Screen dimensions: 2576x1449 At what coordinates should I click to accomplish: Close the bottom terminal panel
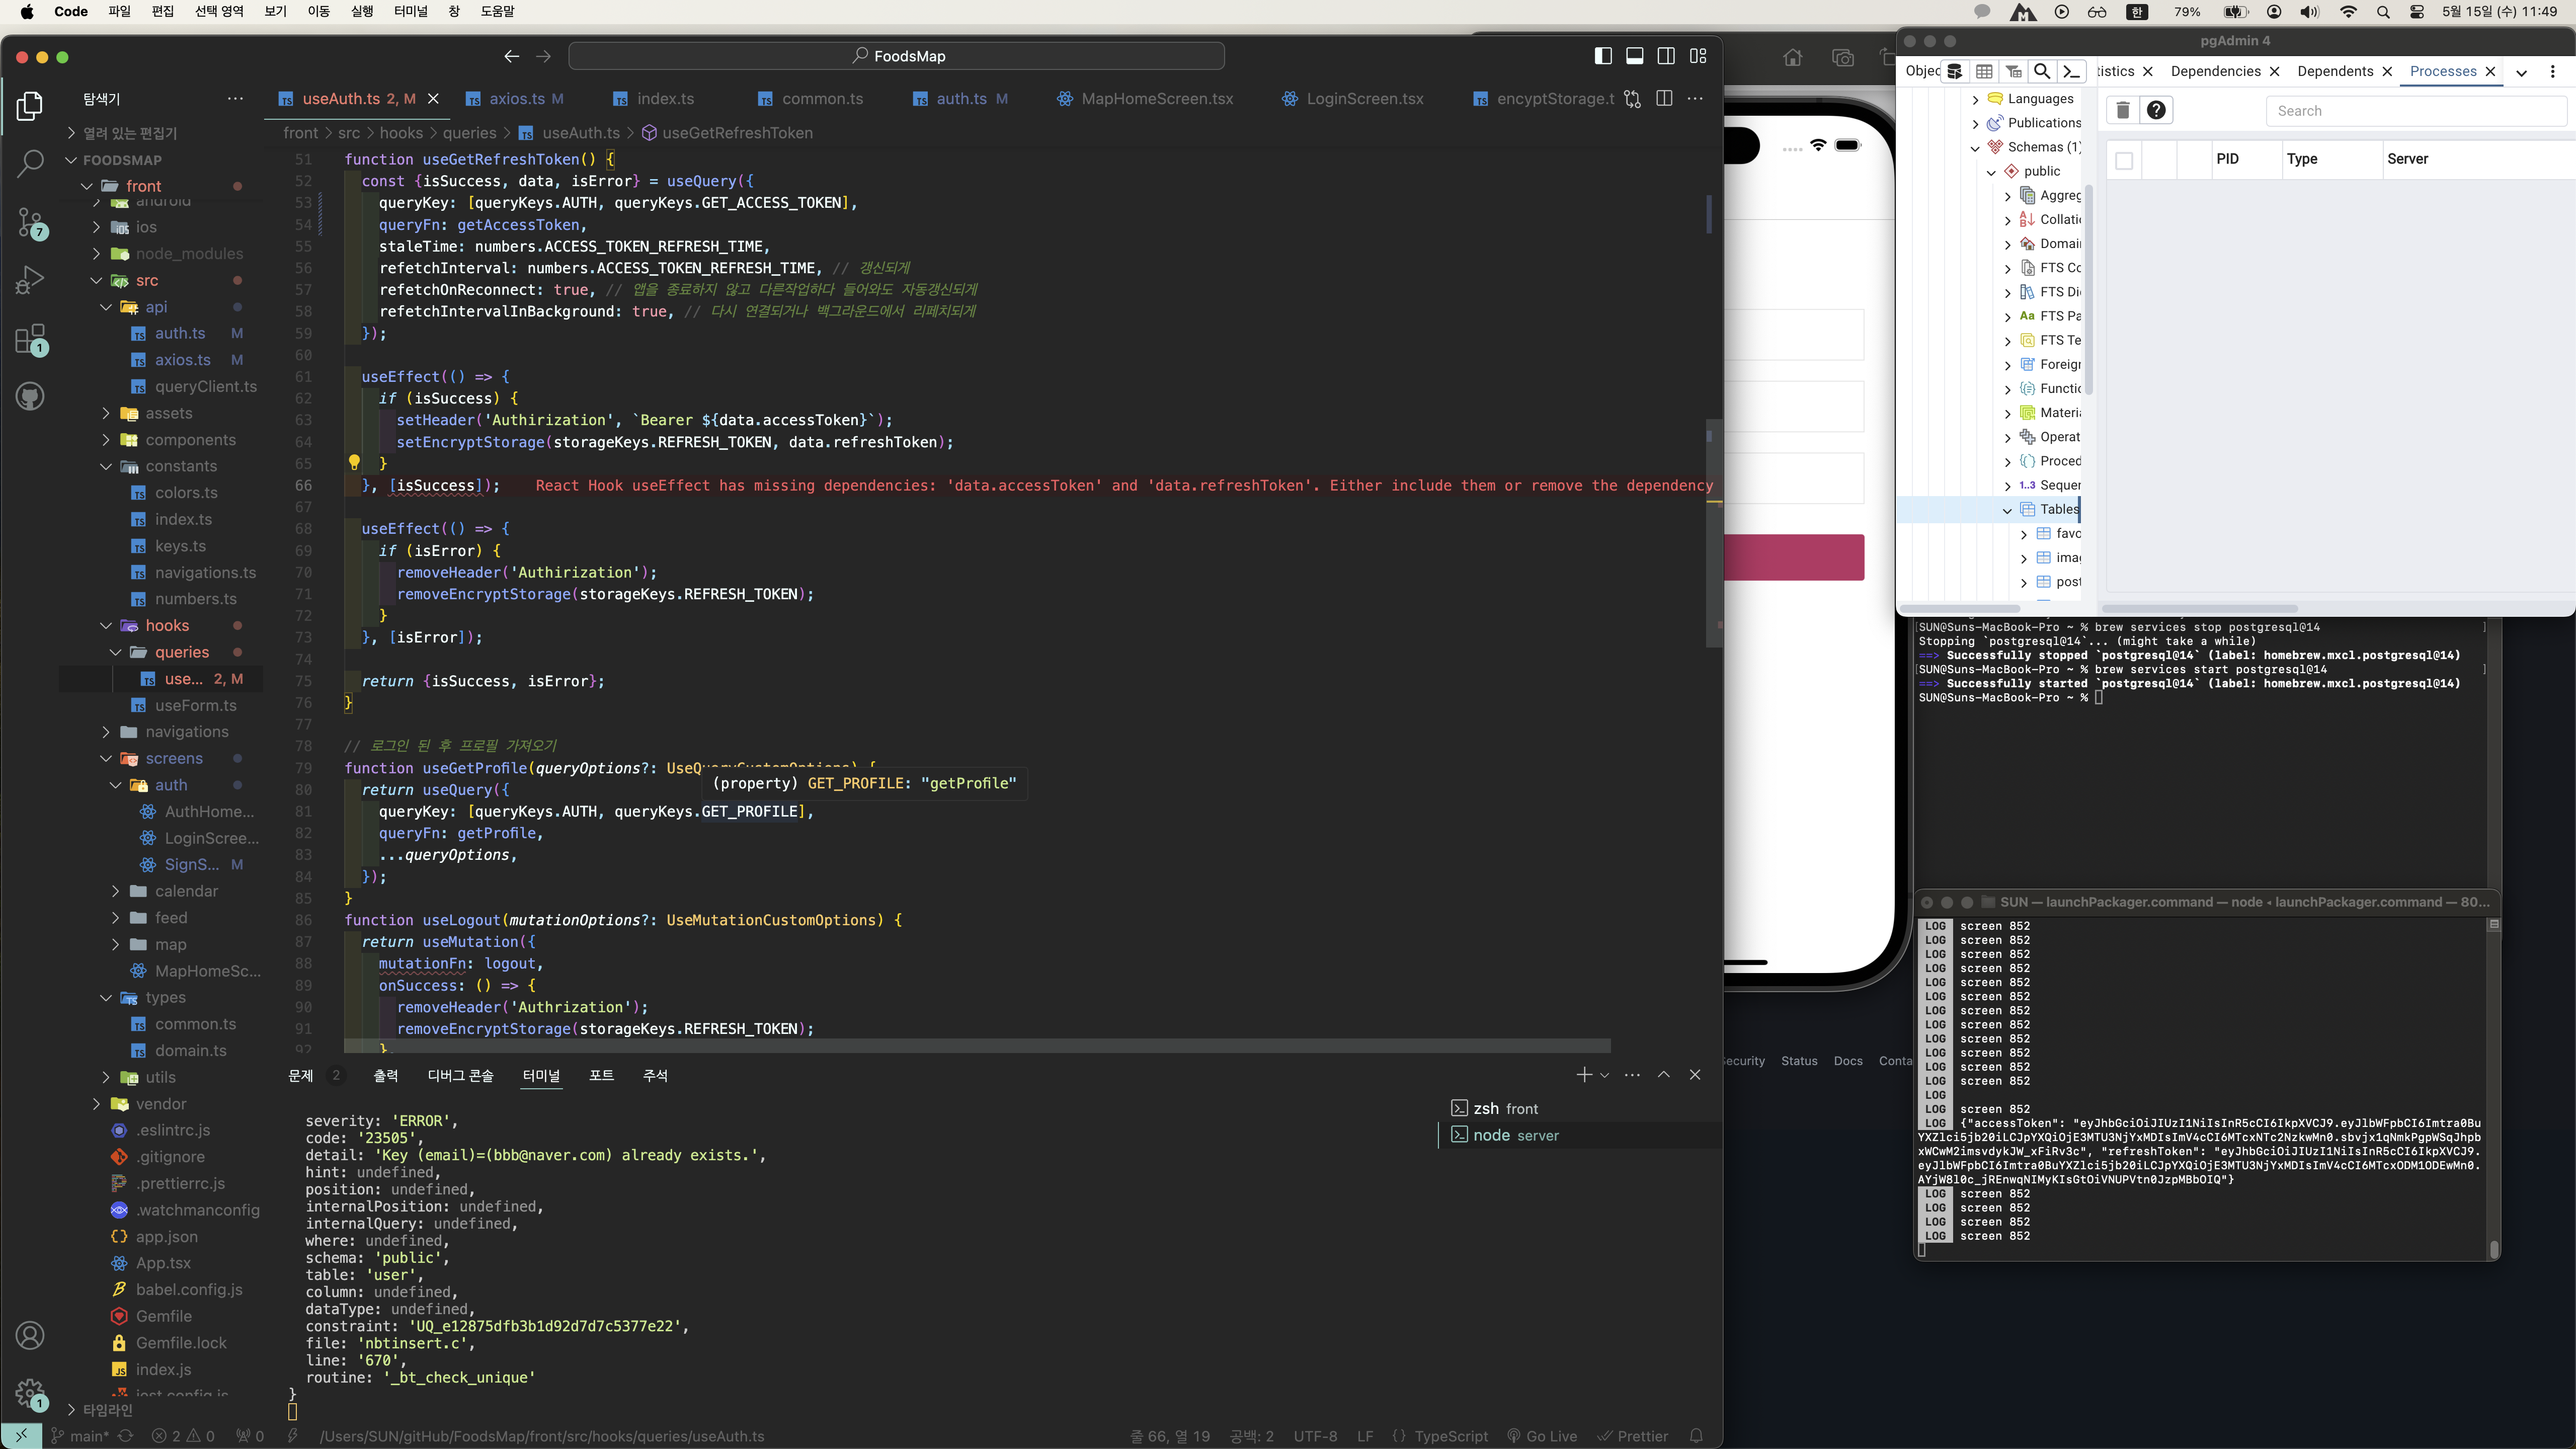click(1695, 1075)
